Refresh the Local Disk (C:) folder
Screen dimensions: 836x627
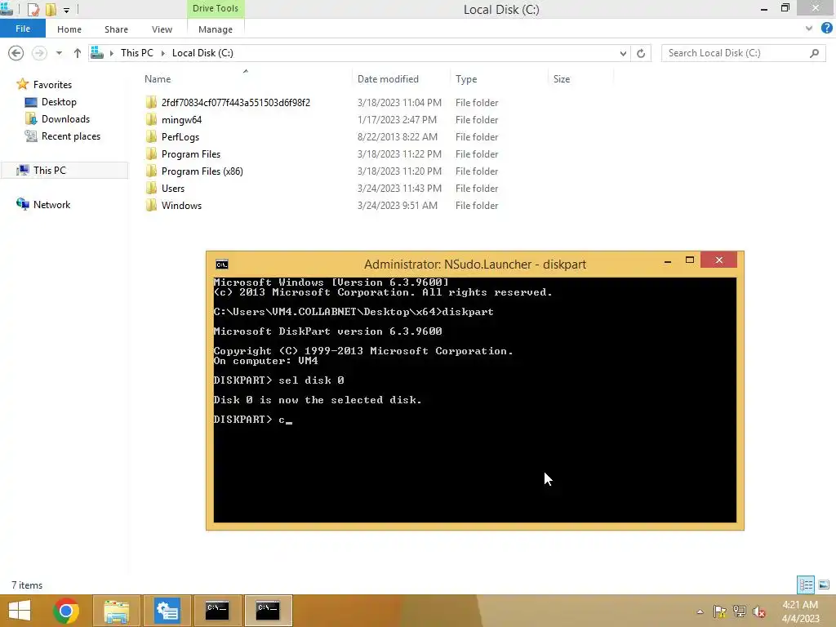(641, 53)
